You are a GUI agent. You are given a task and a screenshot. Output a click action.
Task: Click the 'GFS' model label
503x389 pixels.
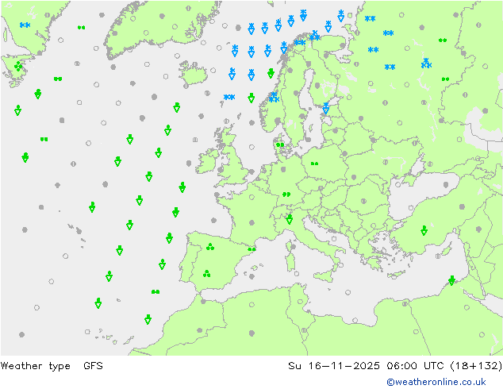tap(93, 365)
